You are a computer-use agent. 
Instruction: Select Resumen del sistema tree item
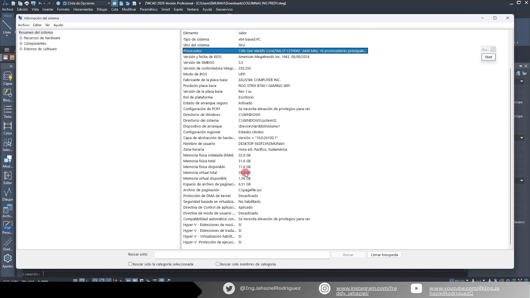(x=36, y=32)
